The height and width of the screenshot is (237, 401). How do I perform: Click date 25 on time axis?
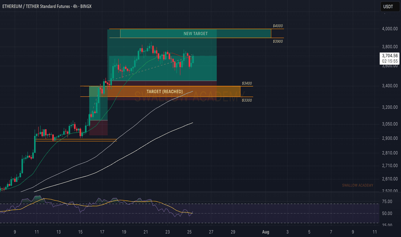(189, 232)
